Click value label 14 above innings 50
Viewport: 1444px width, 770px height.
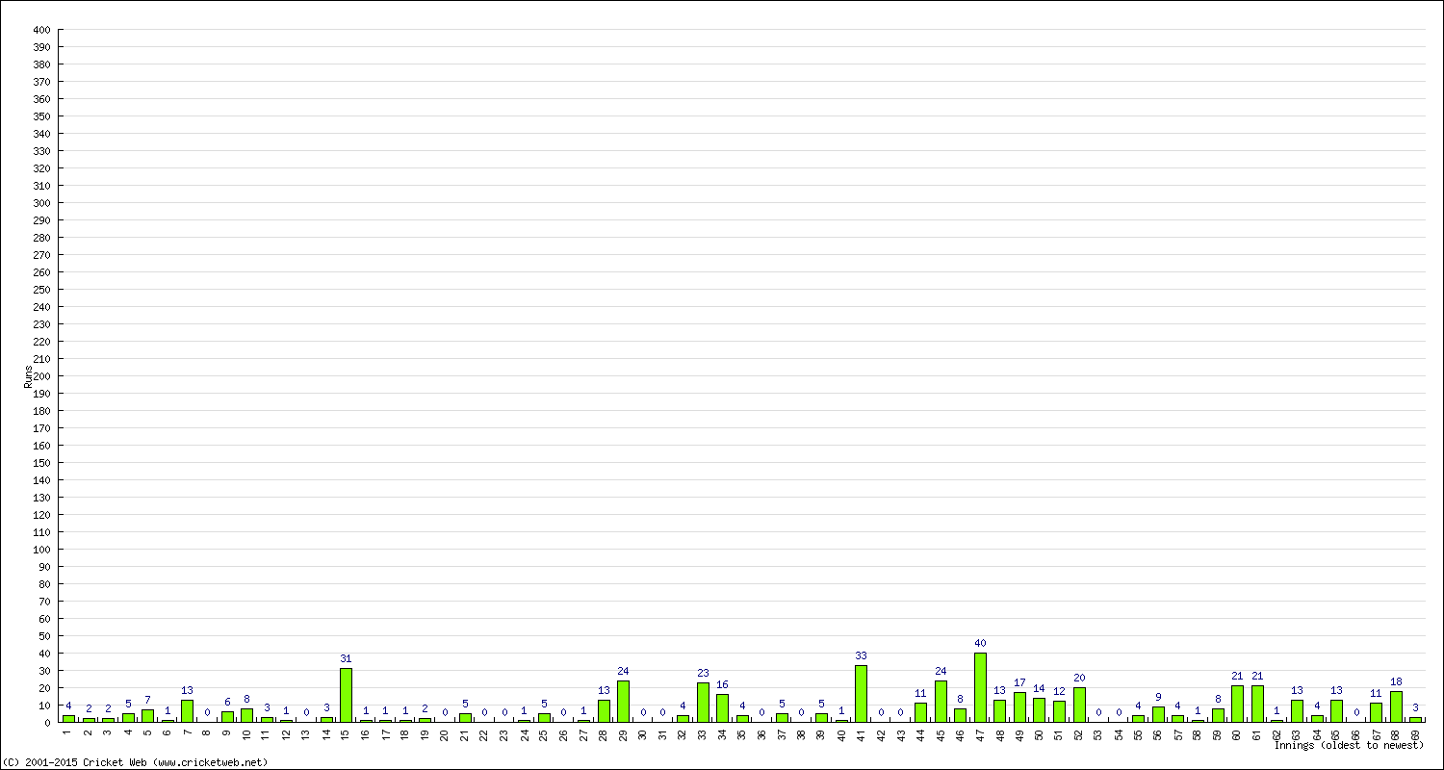(x=1039, y=688)
